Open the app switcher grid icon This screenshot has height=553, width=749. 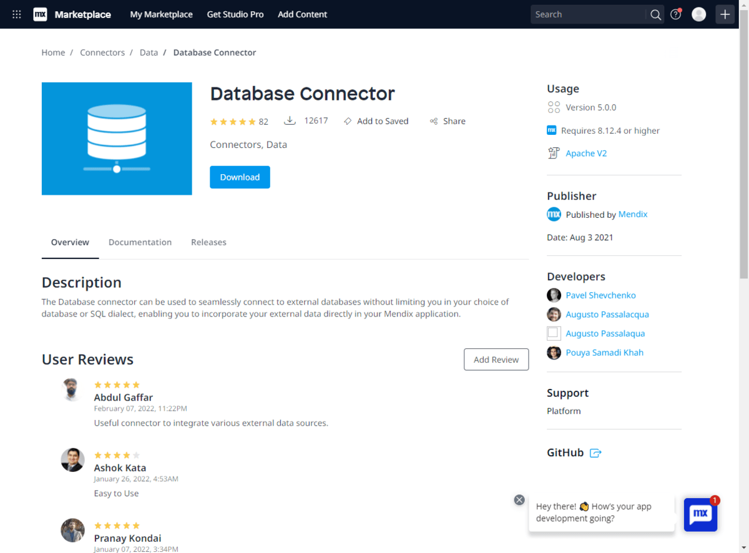coord(17,14)
